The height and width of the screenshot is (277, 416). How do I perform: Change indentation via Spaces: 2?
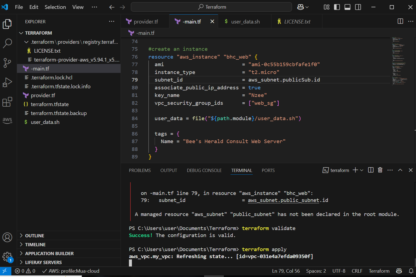click(316, 271)
